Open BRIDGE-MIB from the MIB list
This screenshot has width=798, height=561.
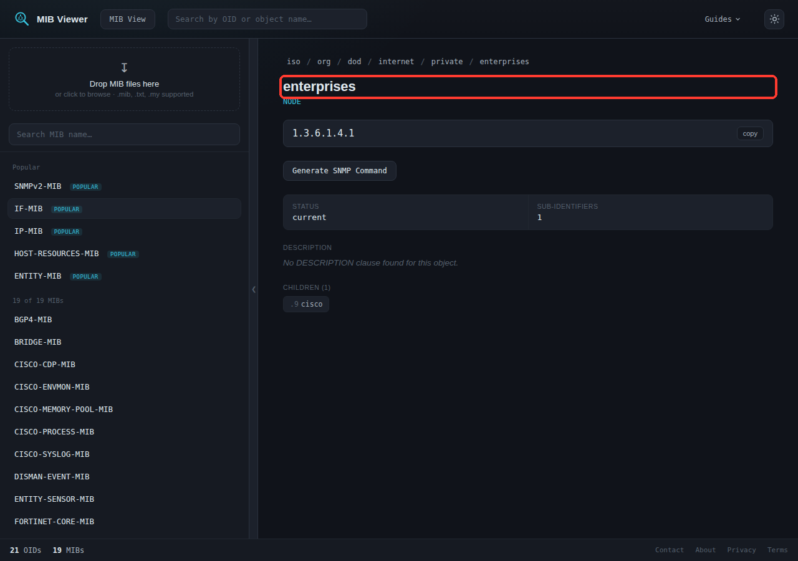pyautogui.click(x=124, y=342)
